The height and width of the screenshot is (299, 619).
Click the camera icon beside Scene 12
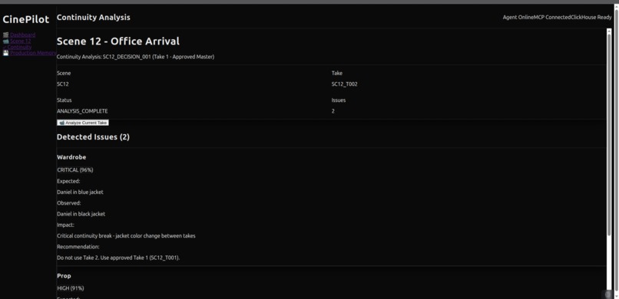tap(5, 41)
